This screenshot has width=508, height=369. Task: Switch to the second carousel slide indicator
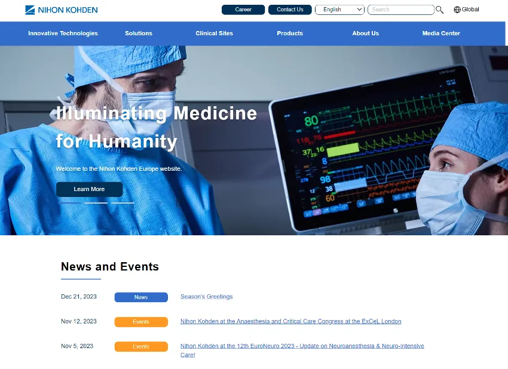click(x=96, y=203)
